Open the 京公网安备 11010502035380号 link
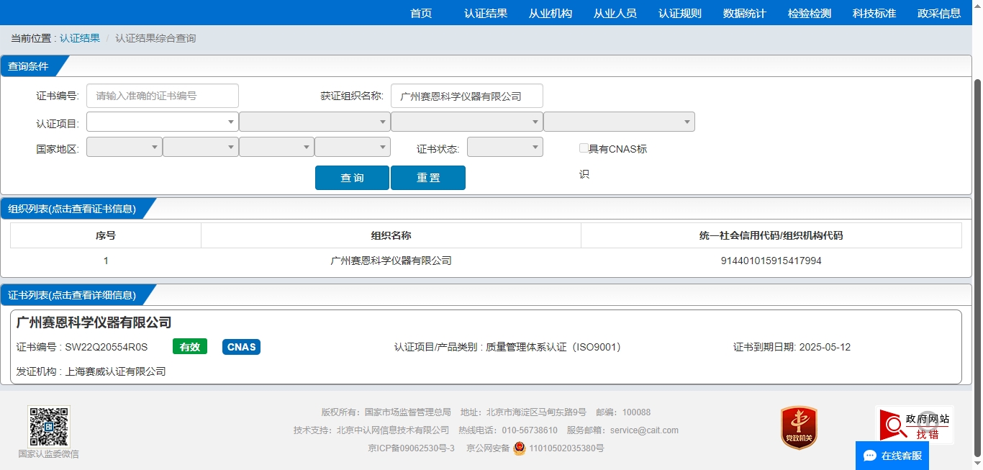983x470 pixels. click(535, 448)
